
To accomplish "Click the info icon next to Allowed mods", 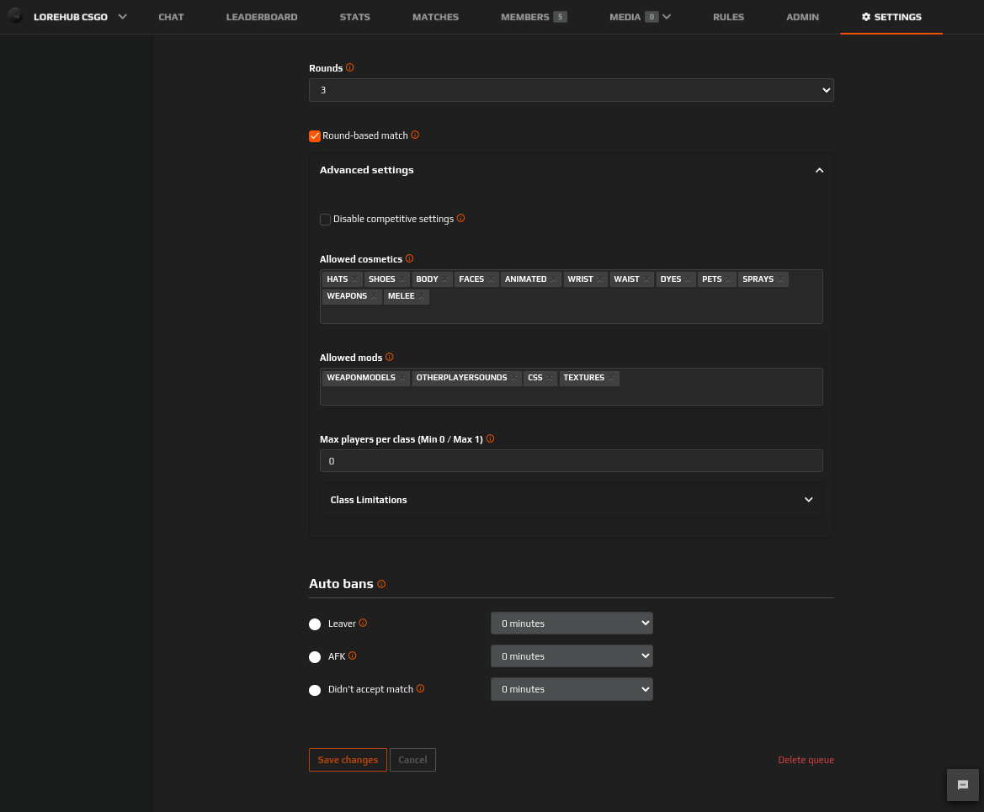I will (390, 357).
